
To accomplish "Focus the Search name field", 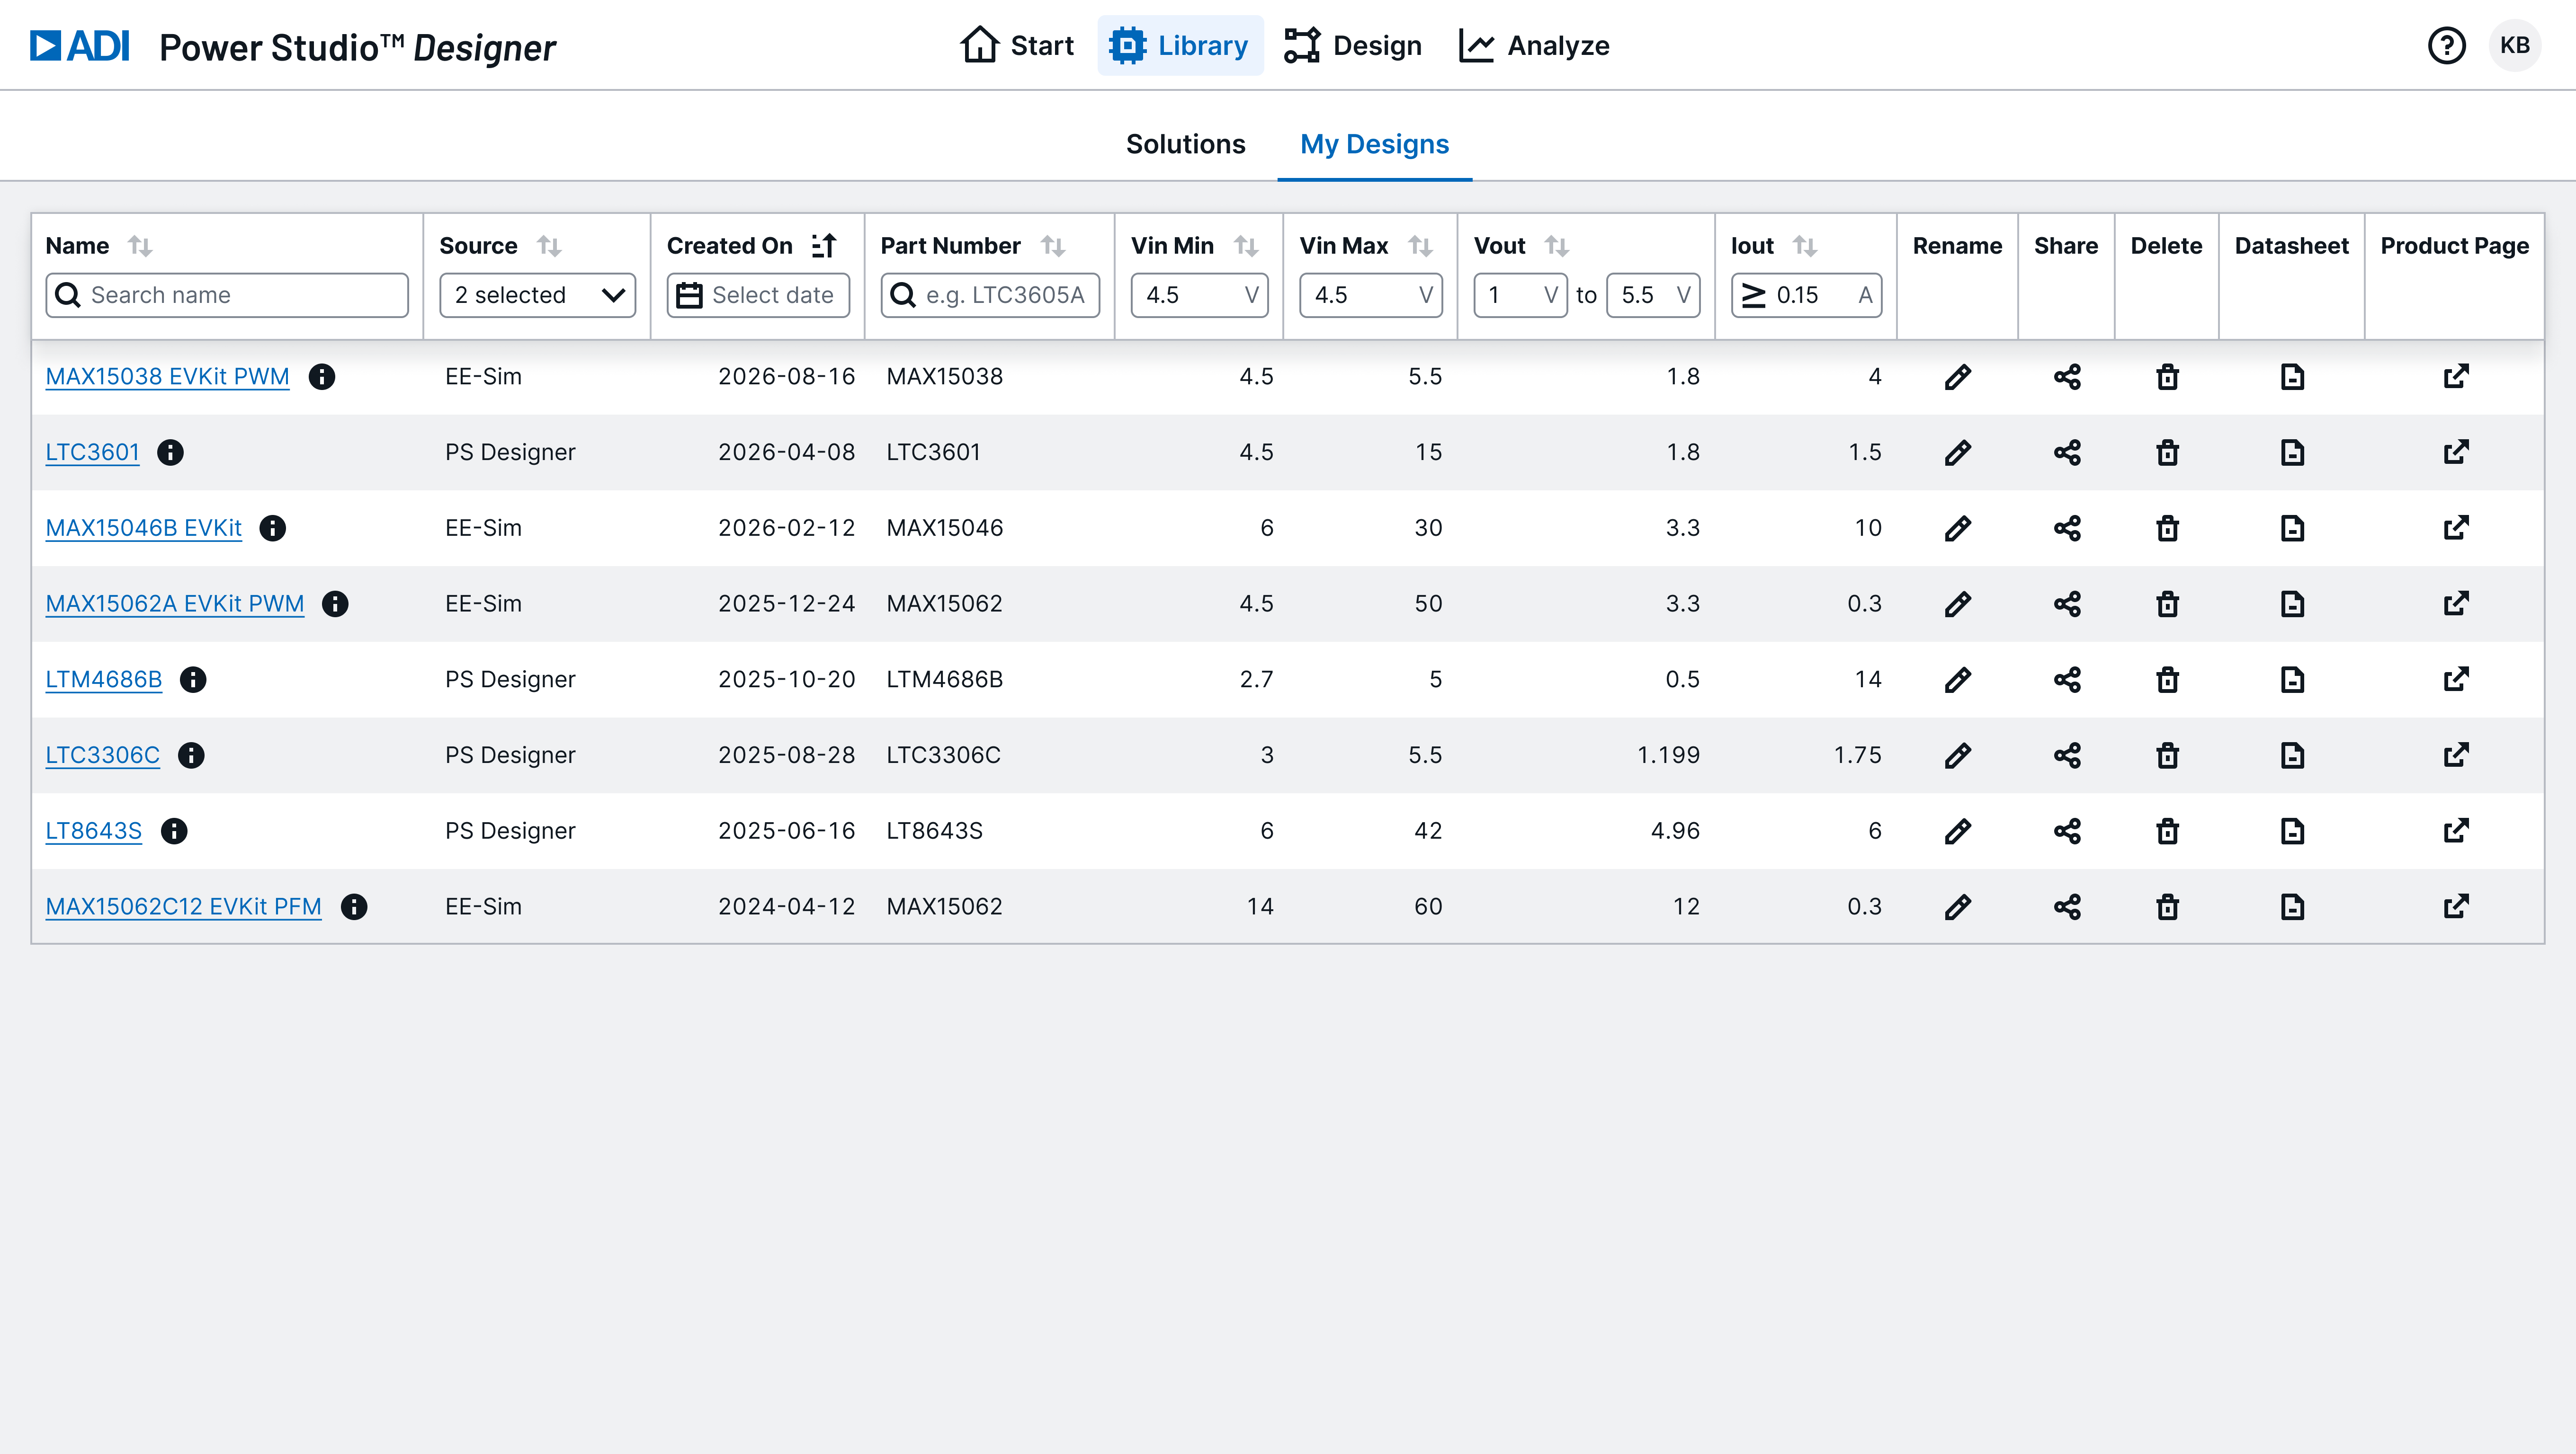I will click(x=227, y=295).
